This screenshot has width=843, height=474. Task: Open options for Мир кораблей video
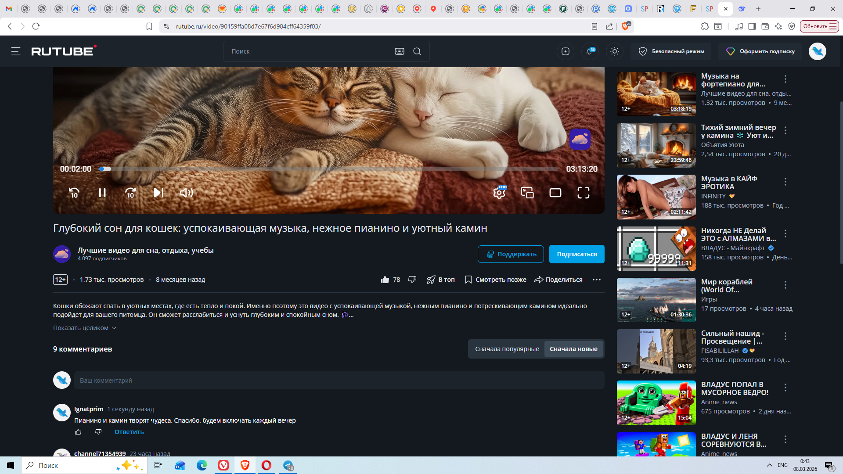click(785, 285)
